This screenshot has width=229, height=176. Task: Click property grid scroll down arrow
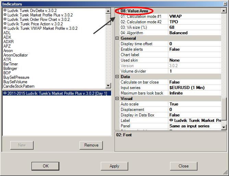[x=224, y=127]
